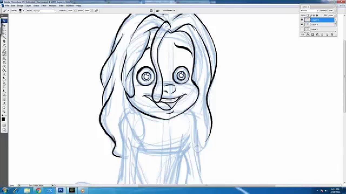
Task: Toggle Layer 3 visibility off
Action: 302,24
